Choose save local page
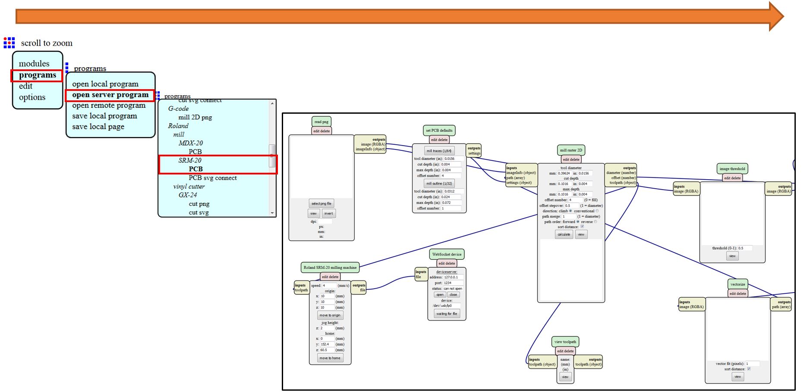Viewport: 807px width, 392px height. coord(98,127)
